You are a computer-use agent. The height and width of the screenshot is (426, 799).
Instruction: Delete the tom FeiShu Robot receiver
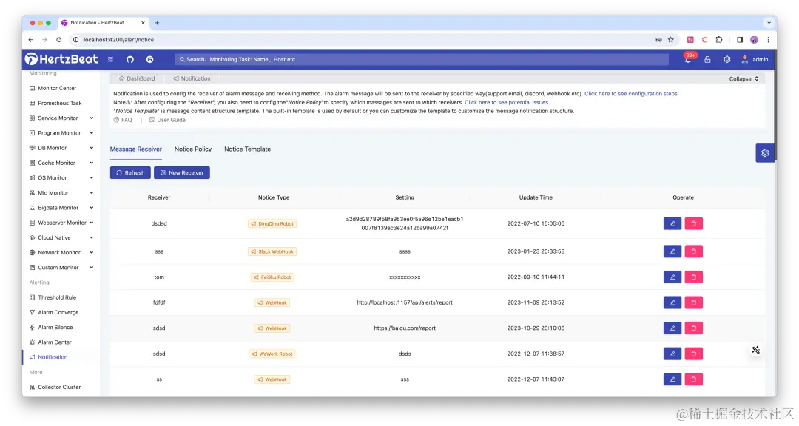point(693,277)
